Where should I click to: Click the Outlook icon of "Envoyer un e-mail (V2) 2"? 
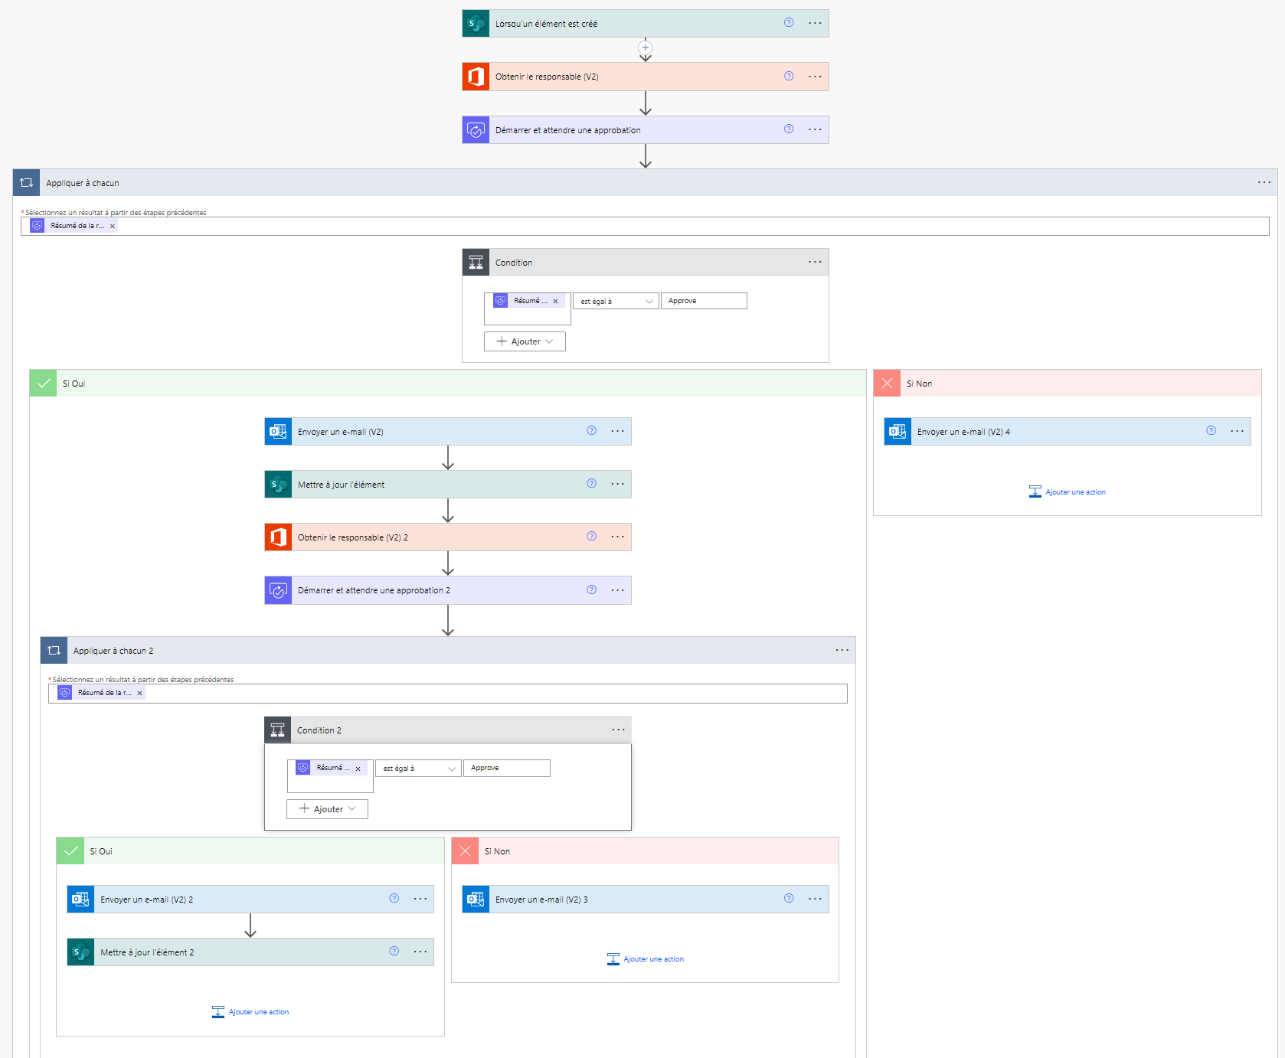point(80,900)
